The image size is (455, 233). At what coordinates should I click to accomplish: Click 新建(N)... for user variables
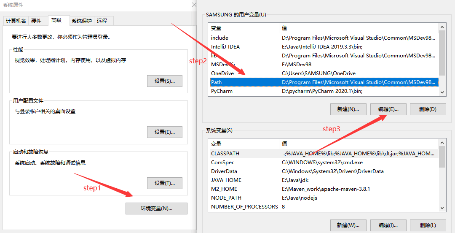coord(348,109)
